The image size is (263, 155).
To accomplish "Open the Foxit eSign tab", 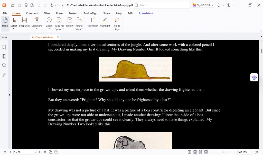I will (x=90, y=13).
